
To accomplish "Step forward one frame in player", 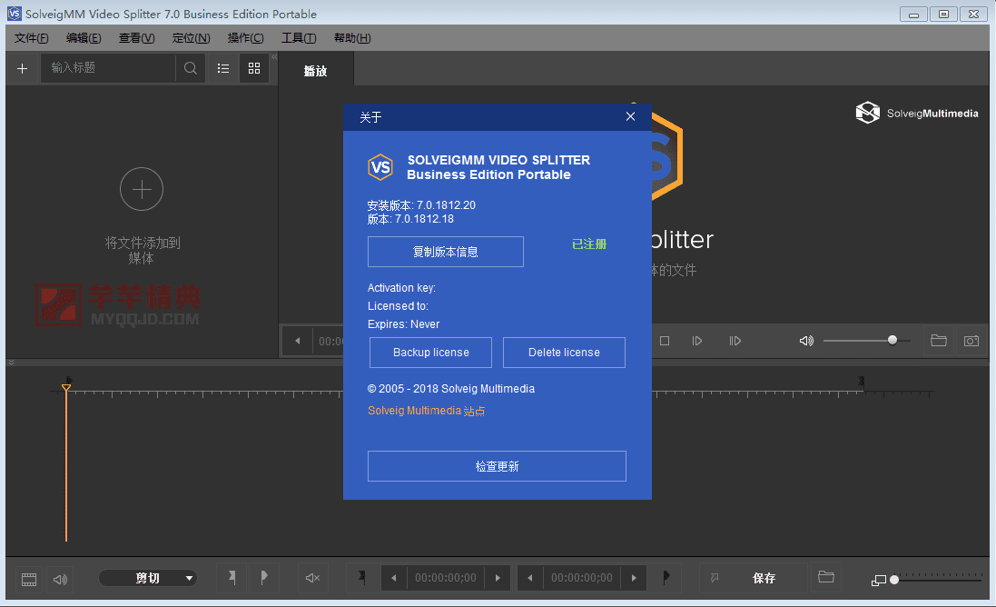I will pyautogui.click(x=696, y=341).
